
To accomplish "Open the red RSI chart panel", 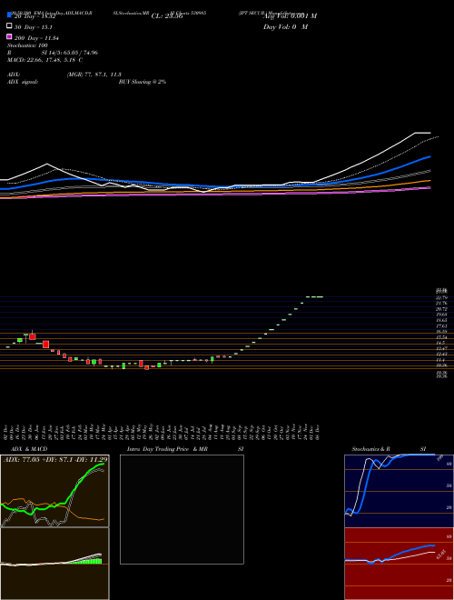I will click(x=399, y=564).
